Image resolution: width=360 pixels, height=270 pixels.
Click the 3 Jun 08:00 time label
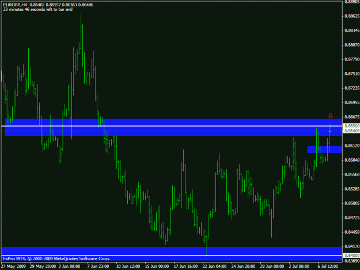(69, 267)
